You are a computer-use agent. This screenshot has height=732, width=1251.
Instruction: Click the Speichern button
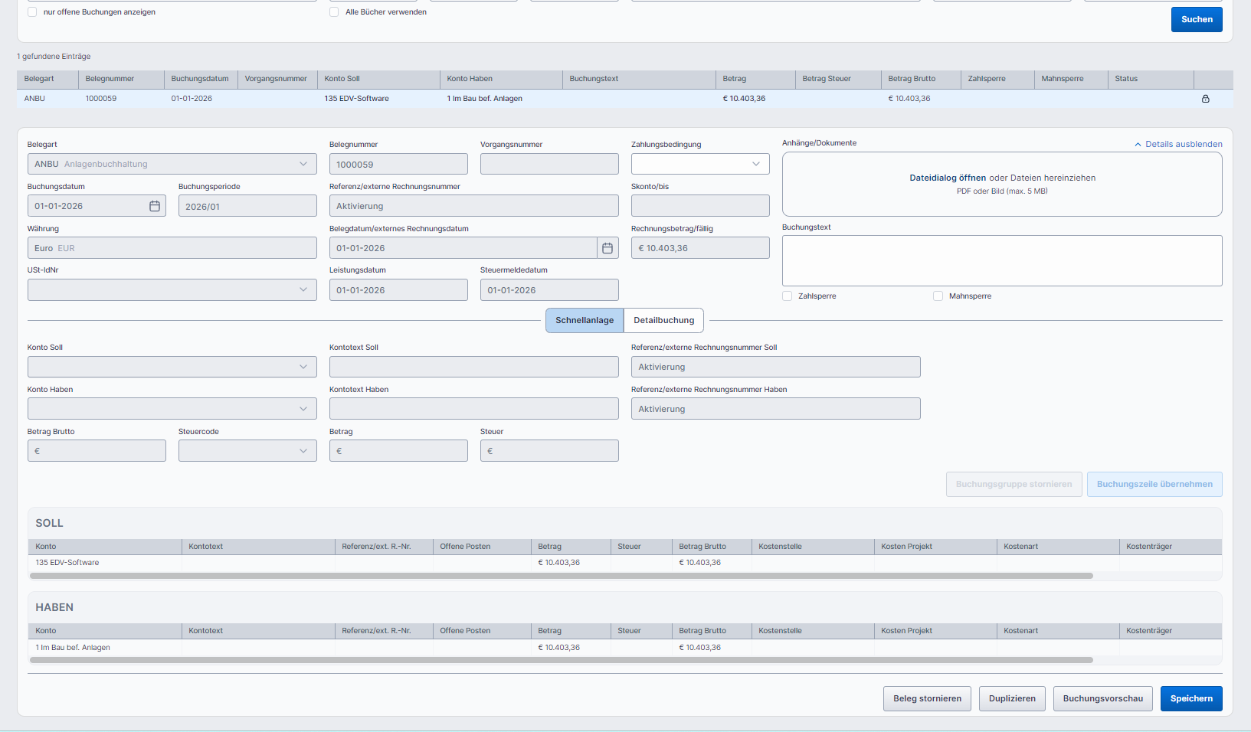pos(1190,698)
